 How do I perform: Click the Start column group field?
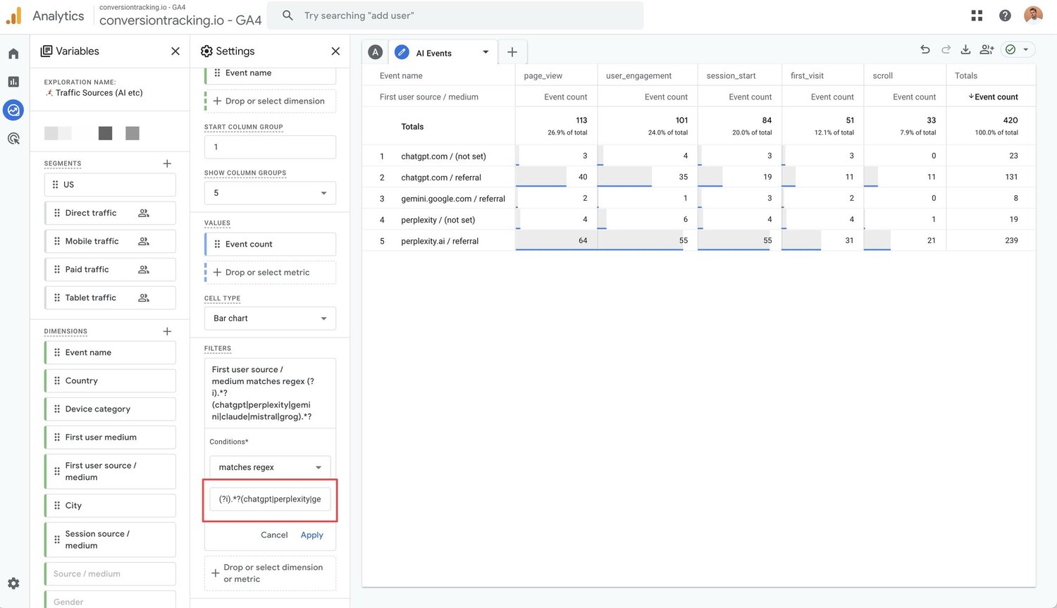click(270, 147)
